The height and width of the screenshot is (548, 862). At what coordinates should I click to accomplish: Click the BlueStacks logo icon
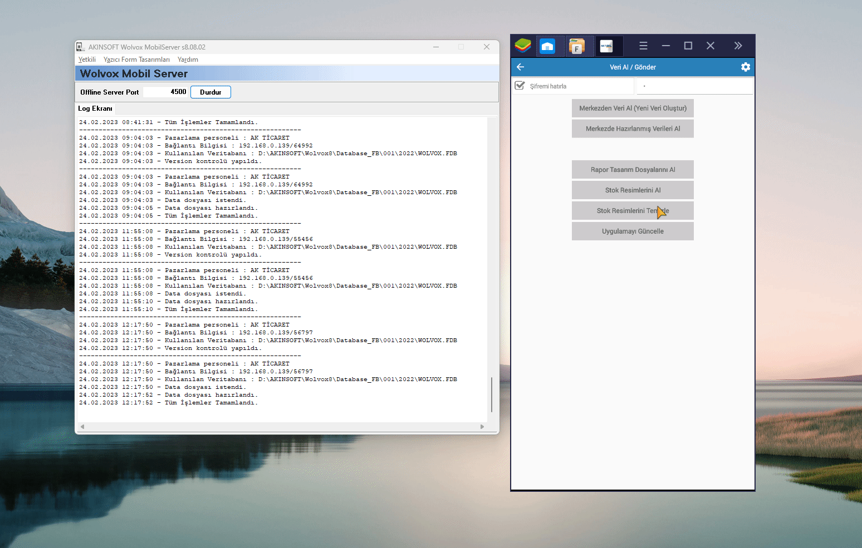[523, 46]
